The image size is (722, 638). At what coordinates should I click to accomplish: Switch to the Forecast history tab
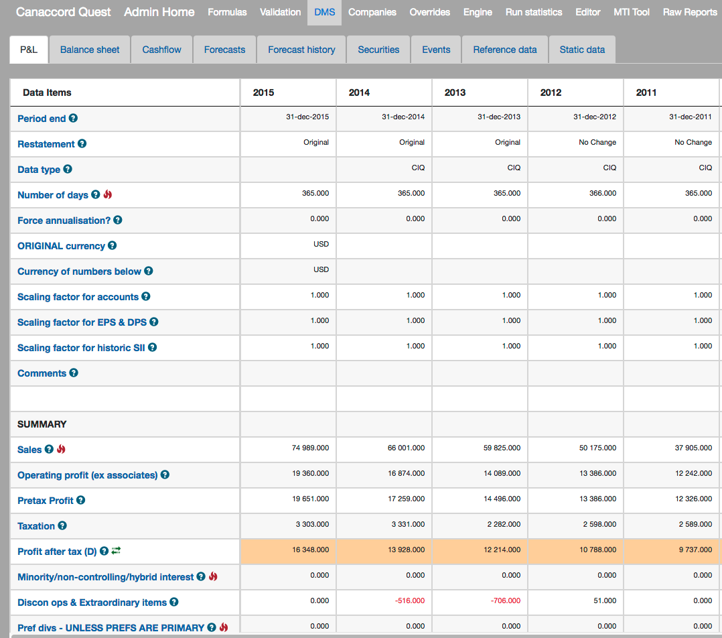point(301,50)
